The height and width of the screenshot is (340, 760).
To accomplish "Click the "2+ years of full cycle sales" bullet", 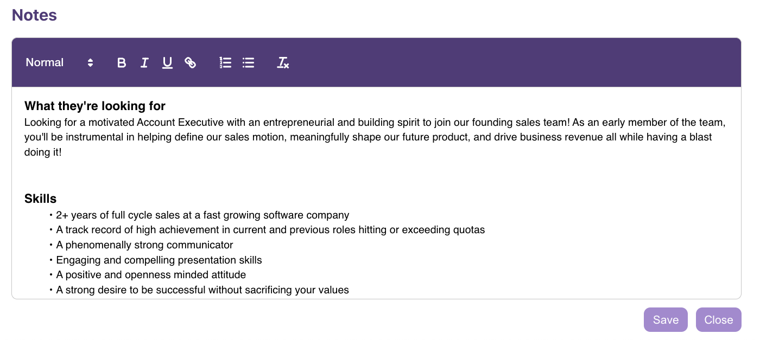I will pos(202,215).
